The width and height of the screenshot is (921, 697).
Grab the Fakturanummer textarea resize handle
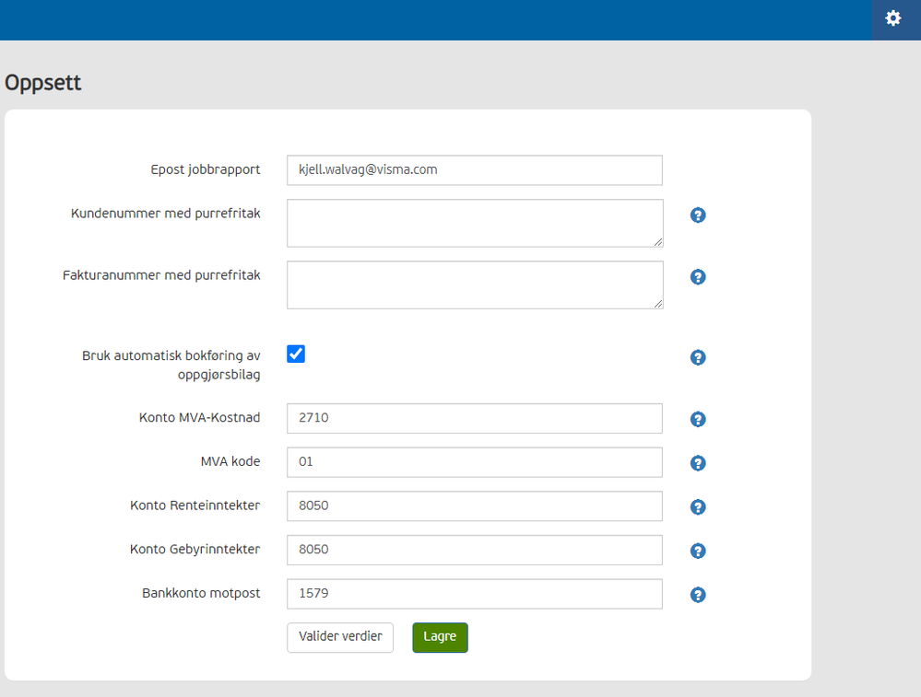(x=658, y=303)
